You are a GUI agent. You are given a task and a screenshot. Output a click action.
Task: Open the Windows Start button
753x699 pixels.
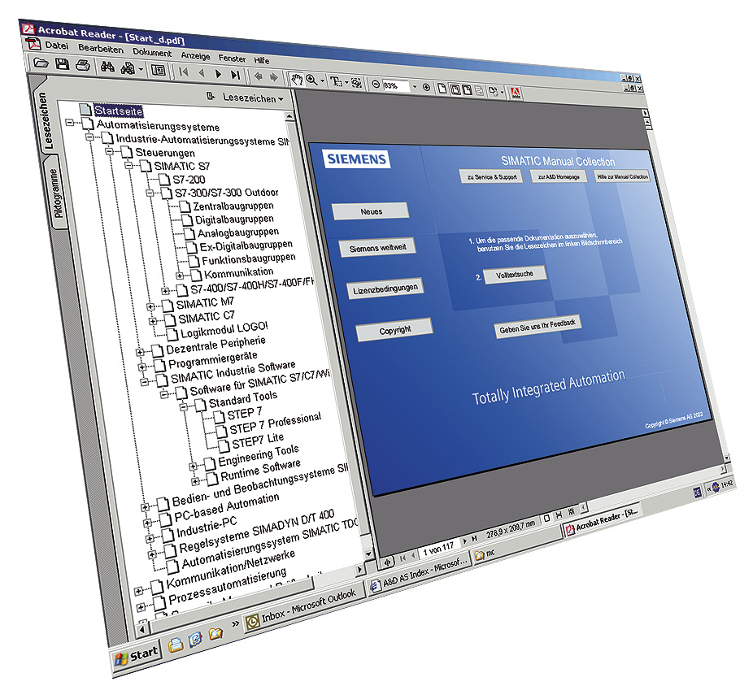pyautogui.click(x=137, y=656)
